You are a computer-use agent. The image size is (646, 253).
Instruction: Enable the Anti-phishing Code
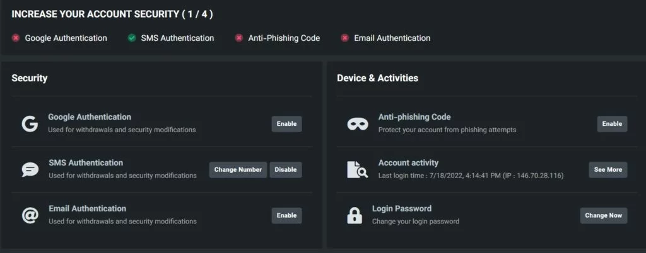point(612,124)
